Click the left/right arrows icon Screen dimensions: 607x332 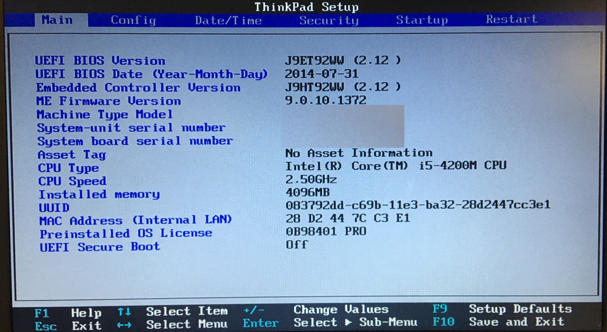click(x=124, y=325)
